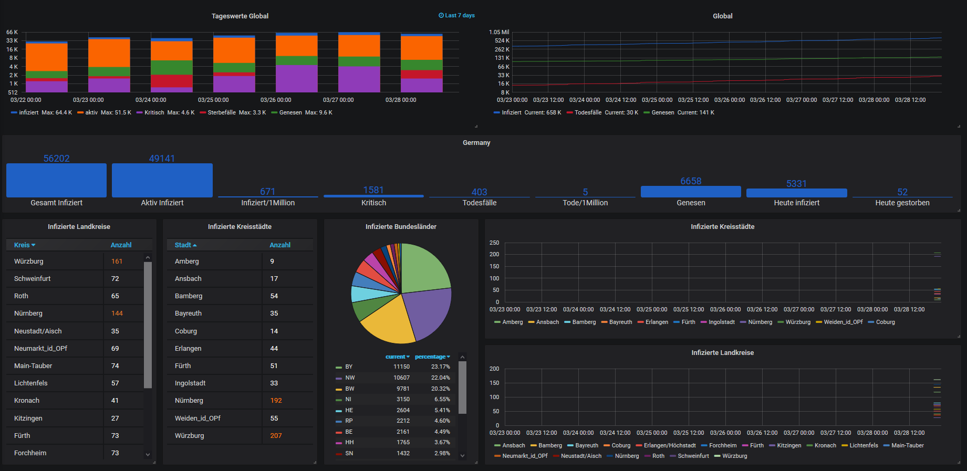Toggle Main-Tauber series in Landkreise graph legend

(x=908, y=445)
